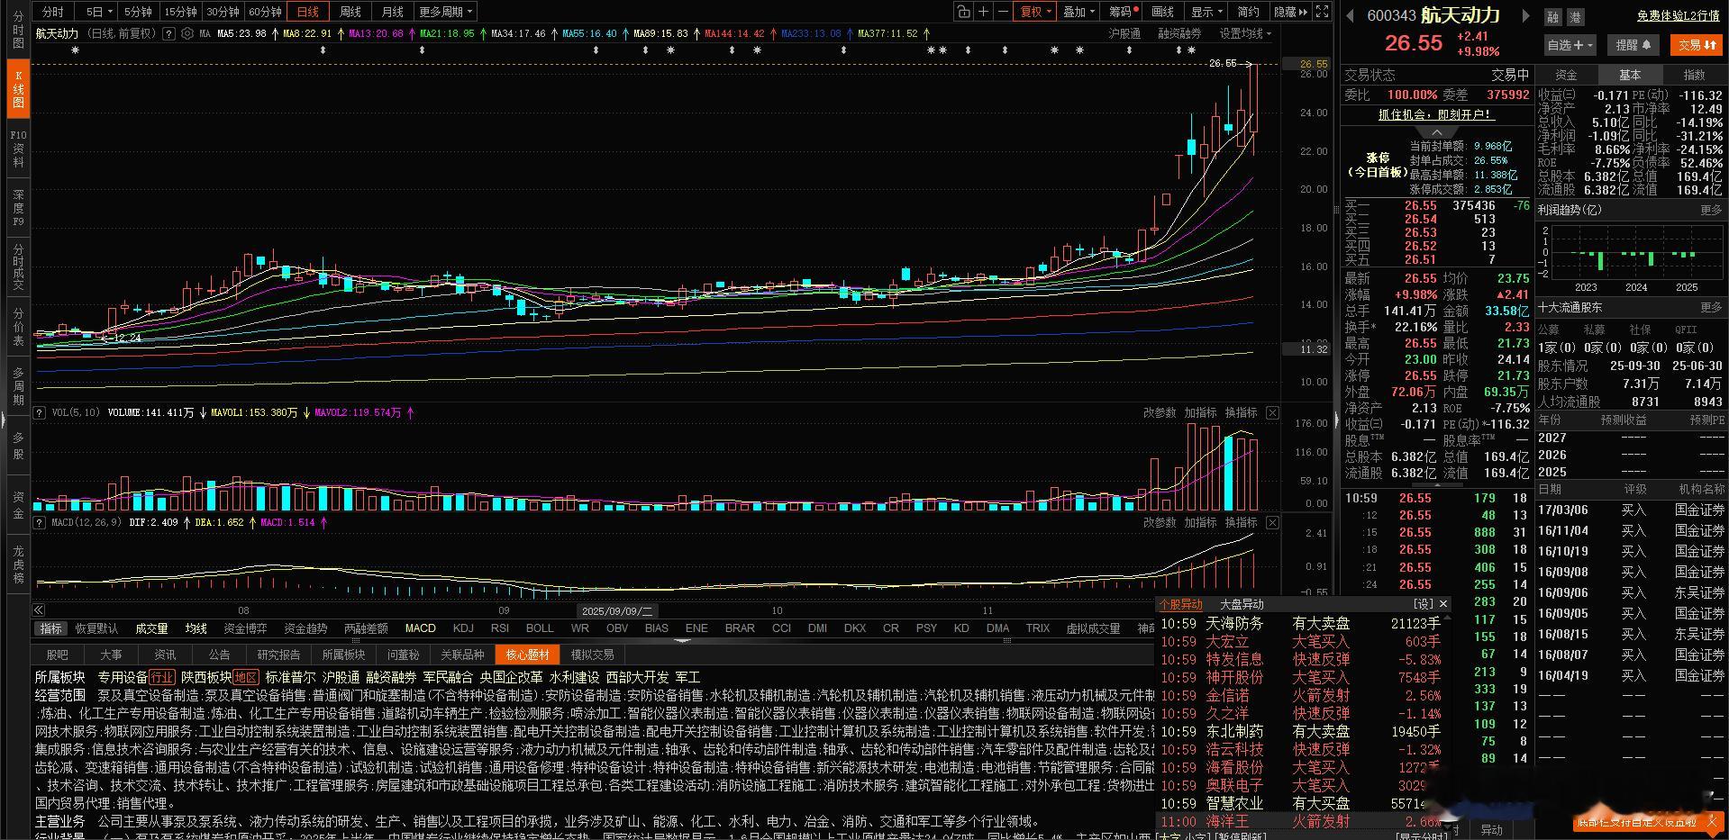Open 自选+ watchlist dropdown
This screenshot has height=840, width=1729.
tap(1570, 45)
